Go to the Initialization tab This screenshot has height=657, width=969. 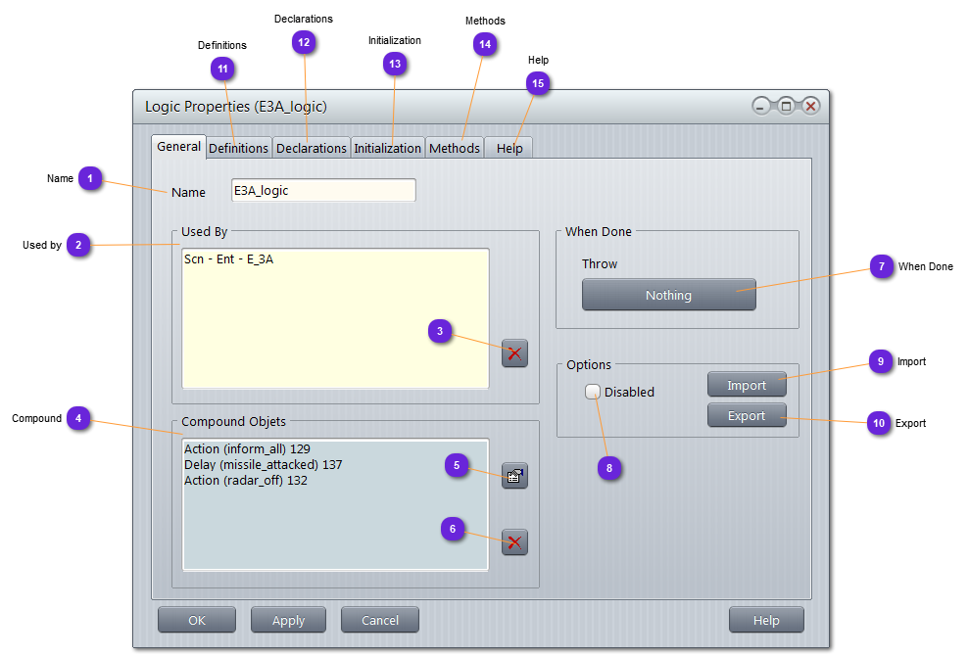(x=387, y=148)
